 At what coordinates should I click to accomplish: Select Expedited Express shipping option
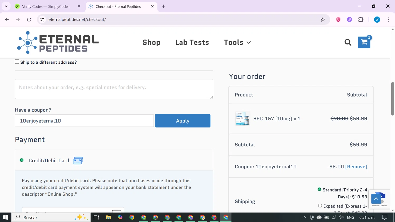[320, 206]
